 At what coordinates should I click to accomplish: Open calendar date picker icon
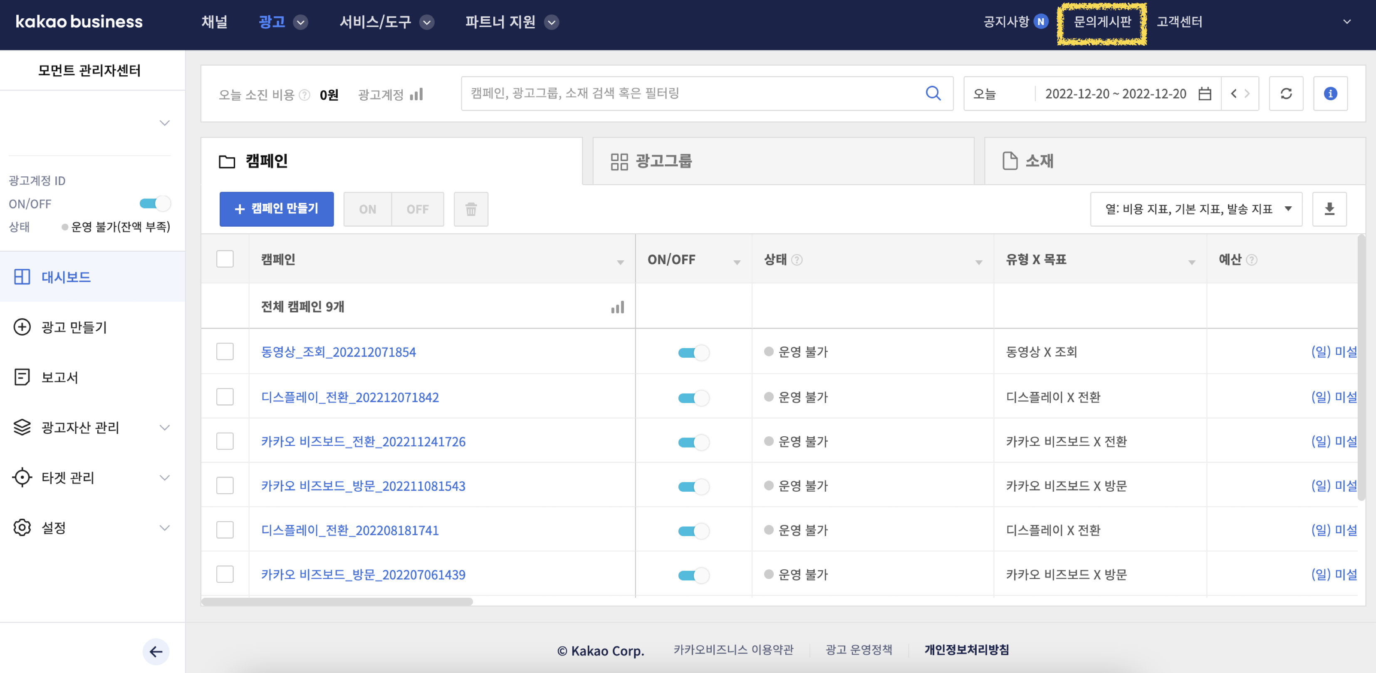point(1205,94)
